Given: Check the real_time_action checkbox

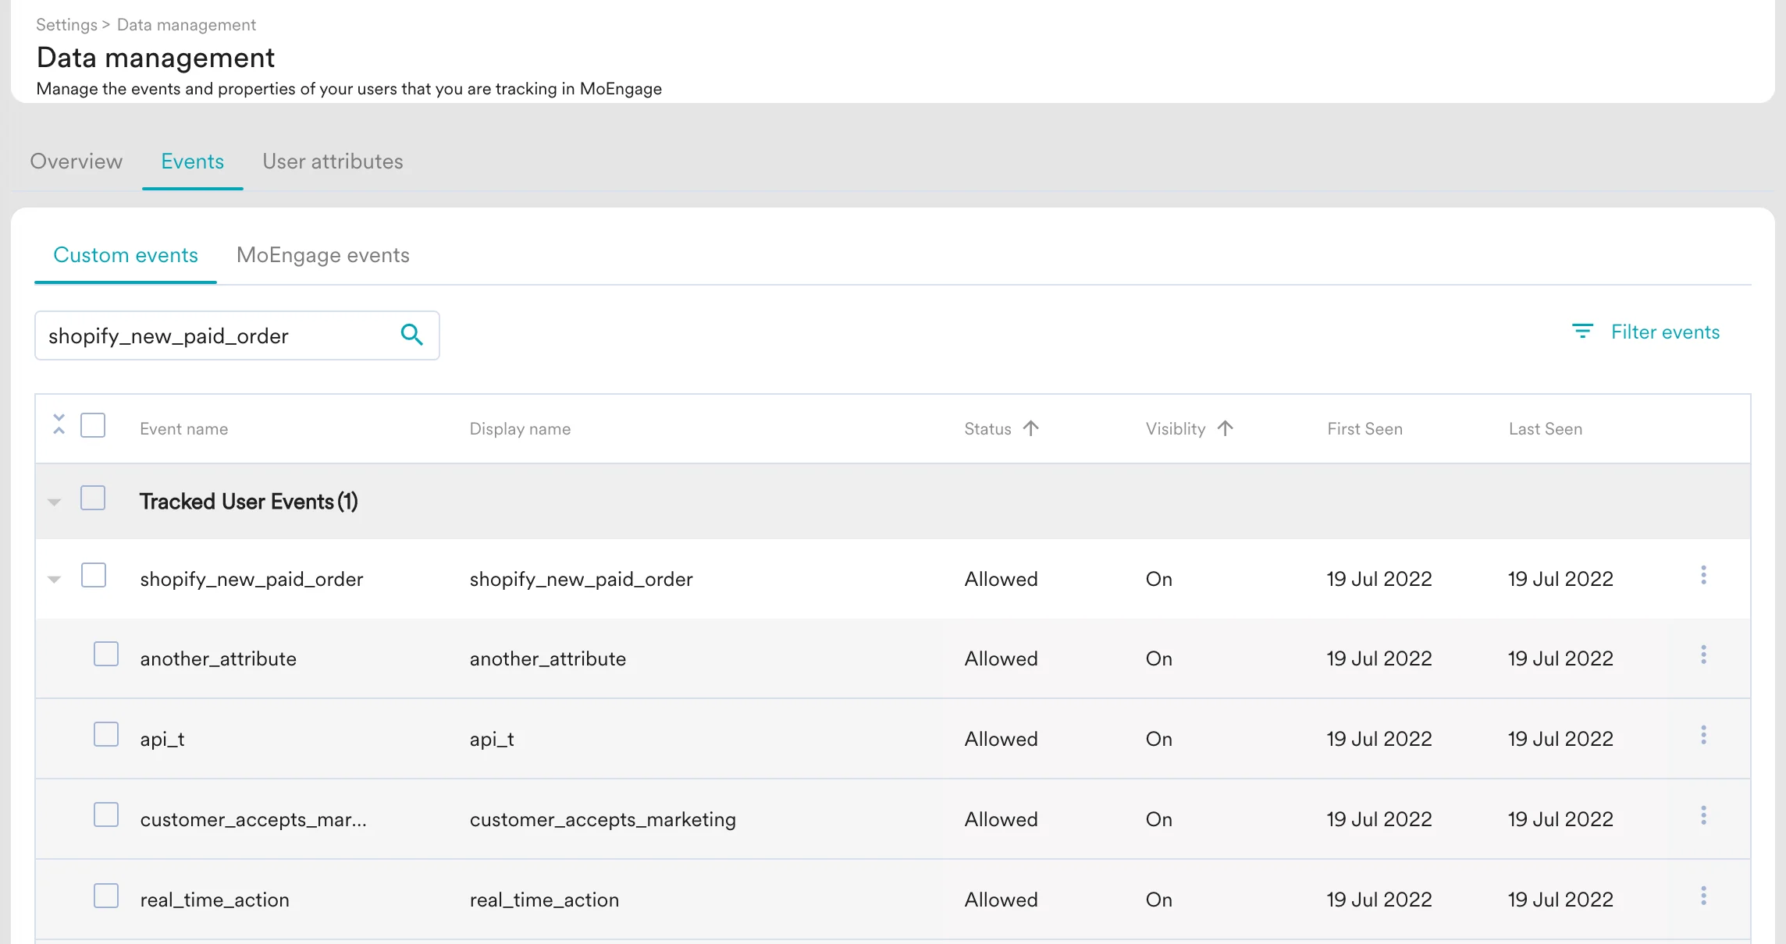Looking at the screenshot, I should 106,896.
